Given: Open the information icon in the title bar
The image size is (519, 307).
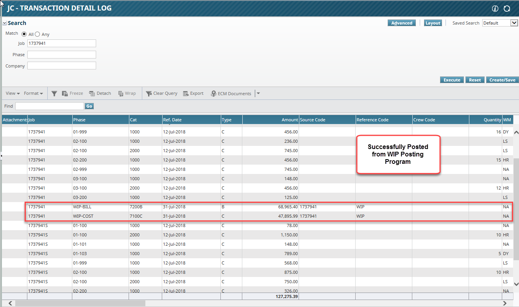Looking at the screenshot, I should pyautogui.click(x=495, y=8).
